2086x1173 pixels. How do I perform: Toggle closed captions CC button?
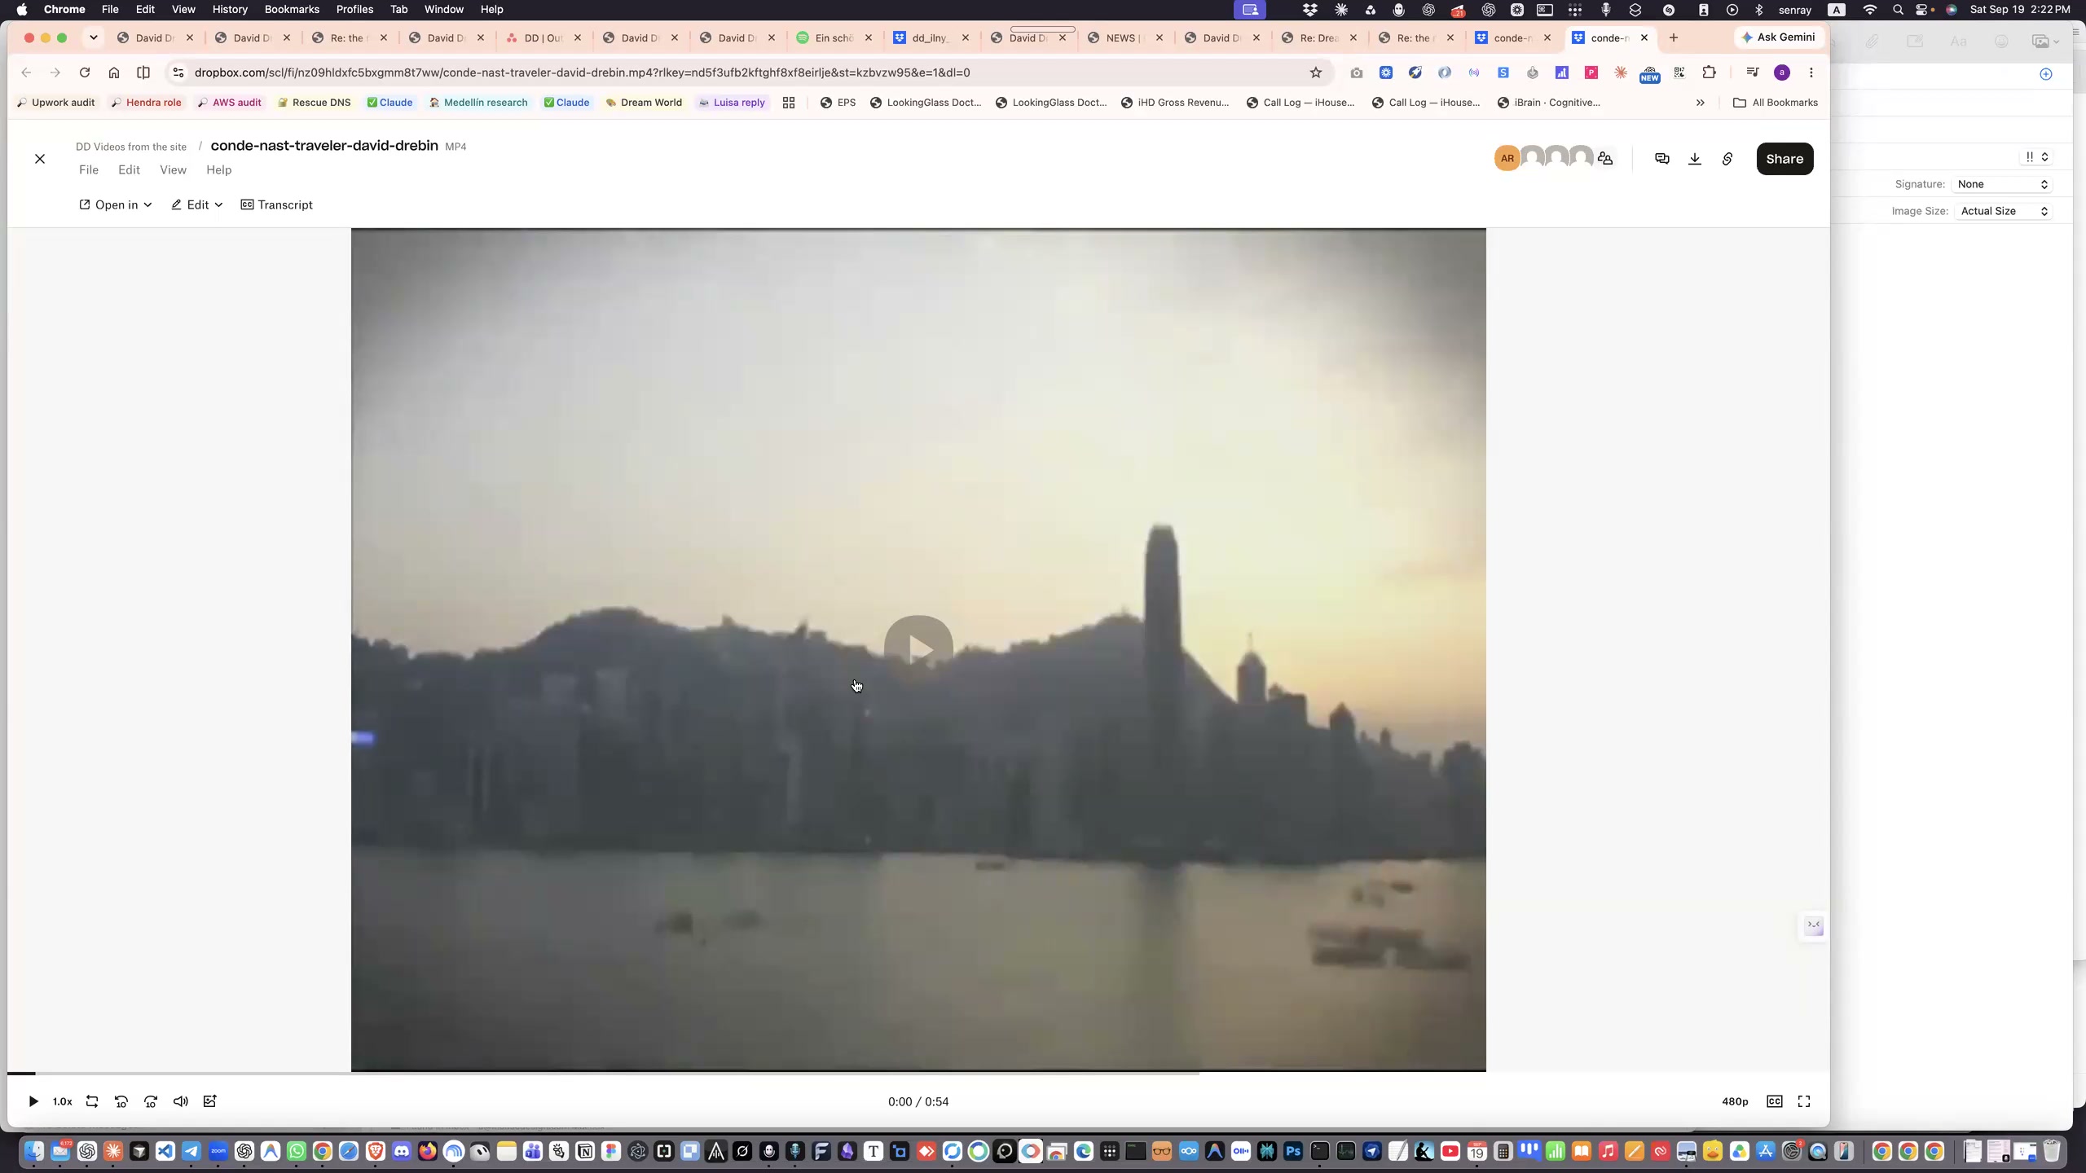tap(1775, 1101)
